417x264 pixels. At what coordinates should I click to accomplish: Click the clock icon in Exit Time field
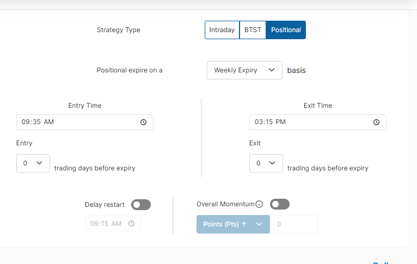376,122
